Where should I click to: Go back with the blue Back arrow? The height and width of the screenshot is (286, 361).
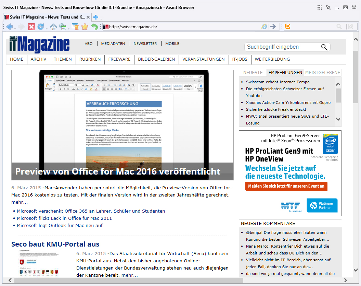pos(9,27)
